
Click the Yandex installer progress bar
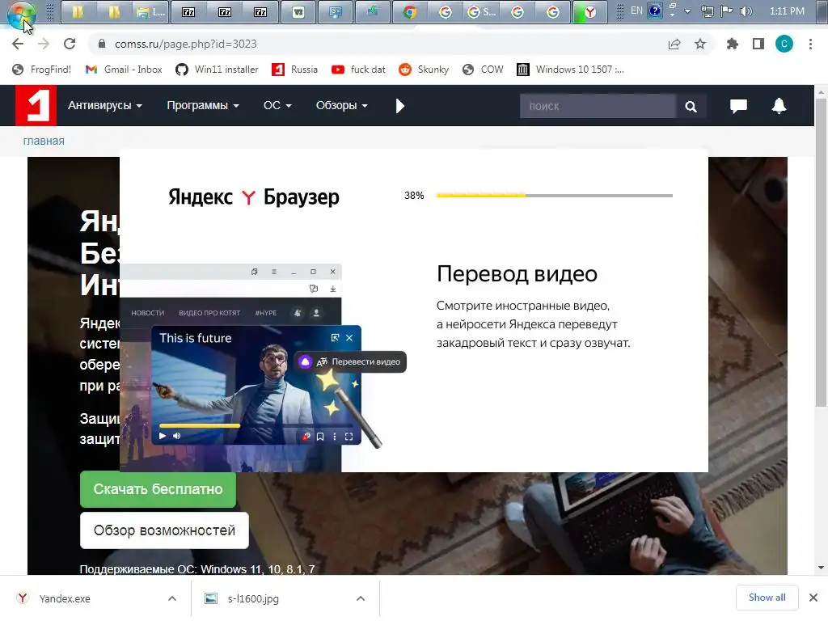point(555,196)
